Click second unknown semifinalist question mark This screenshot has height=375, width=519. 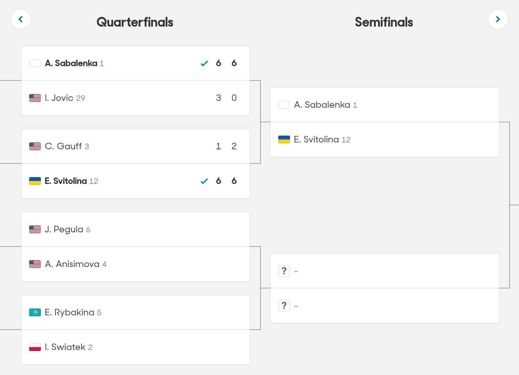[x=284, y=306]
